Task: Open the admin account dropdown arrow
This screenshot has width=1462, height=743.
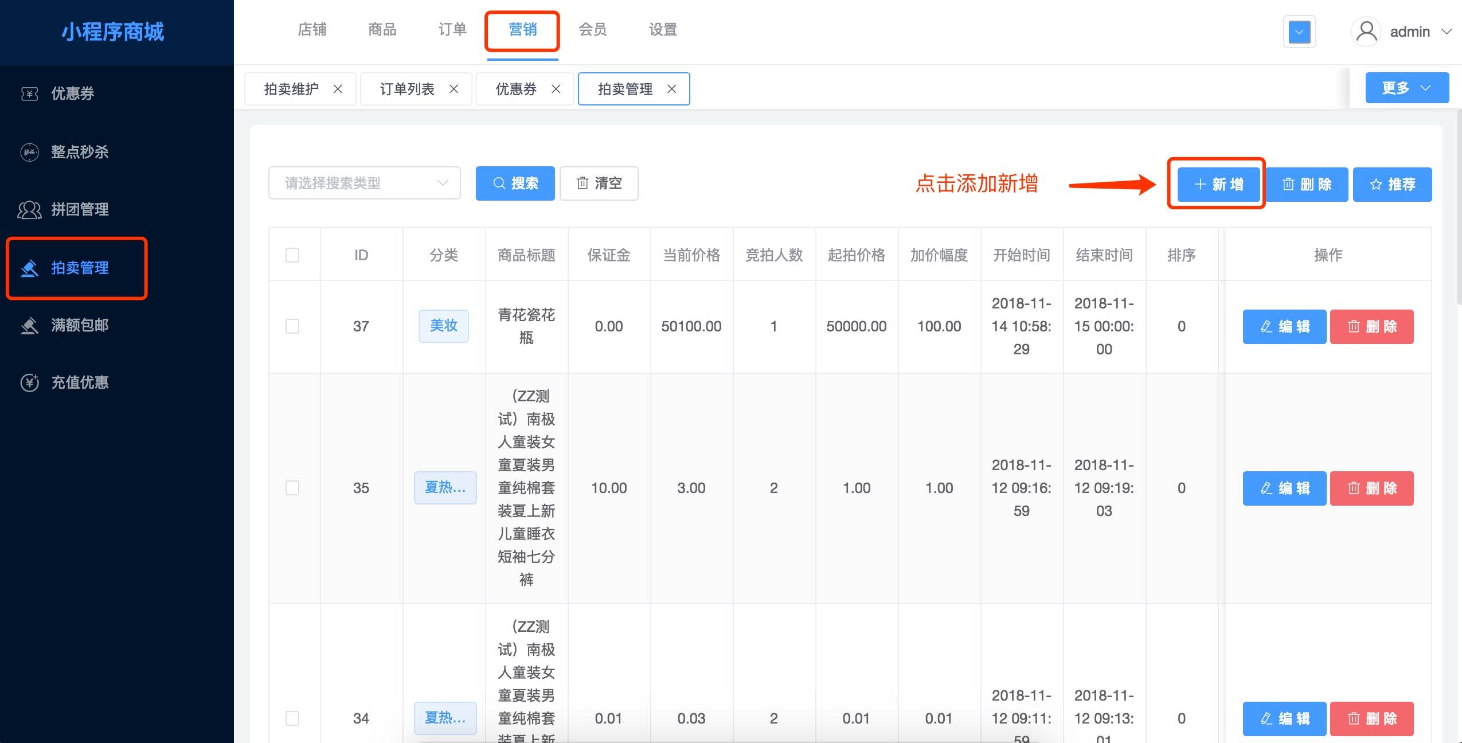Action: [x=1447, y=32]
